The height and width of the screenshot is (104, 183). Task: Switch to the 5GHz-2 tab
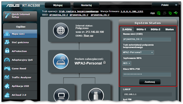coord(155,29)
